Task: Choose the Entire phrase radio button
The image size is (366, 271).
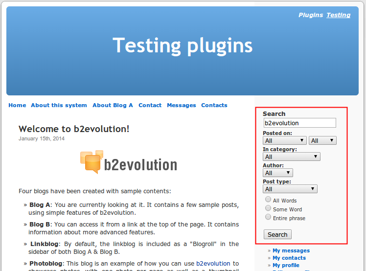Action: [x=268, y=217]
